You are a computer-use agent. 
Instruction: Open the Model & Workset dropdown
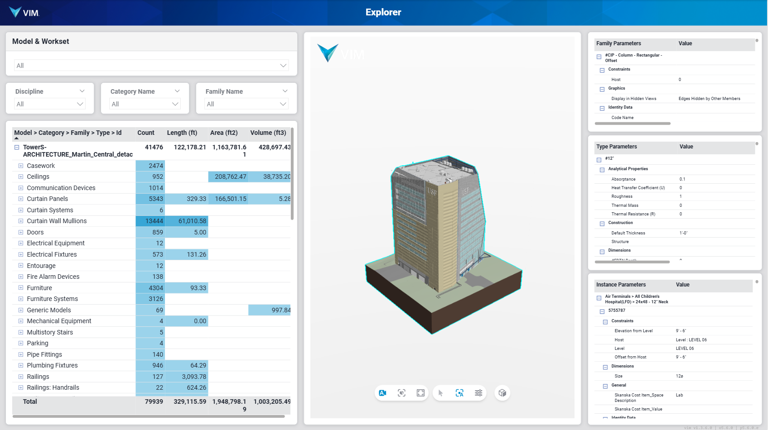[x=151, y=66]
